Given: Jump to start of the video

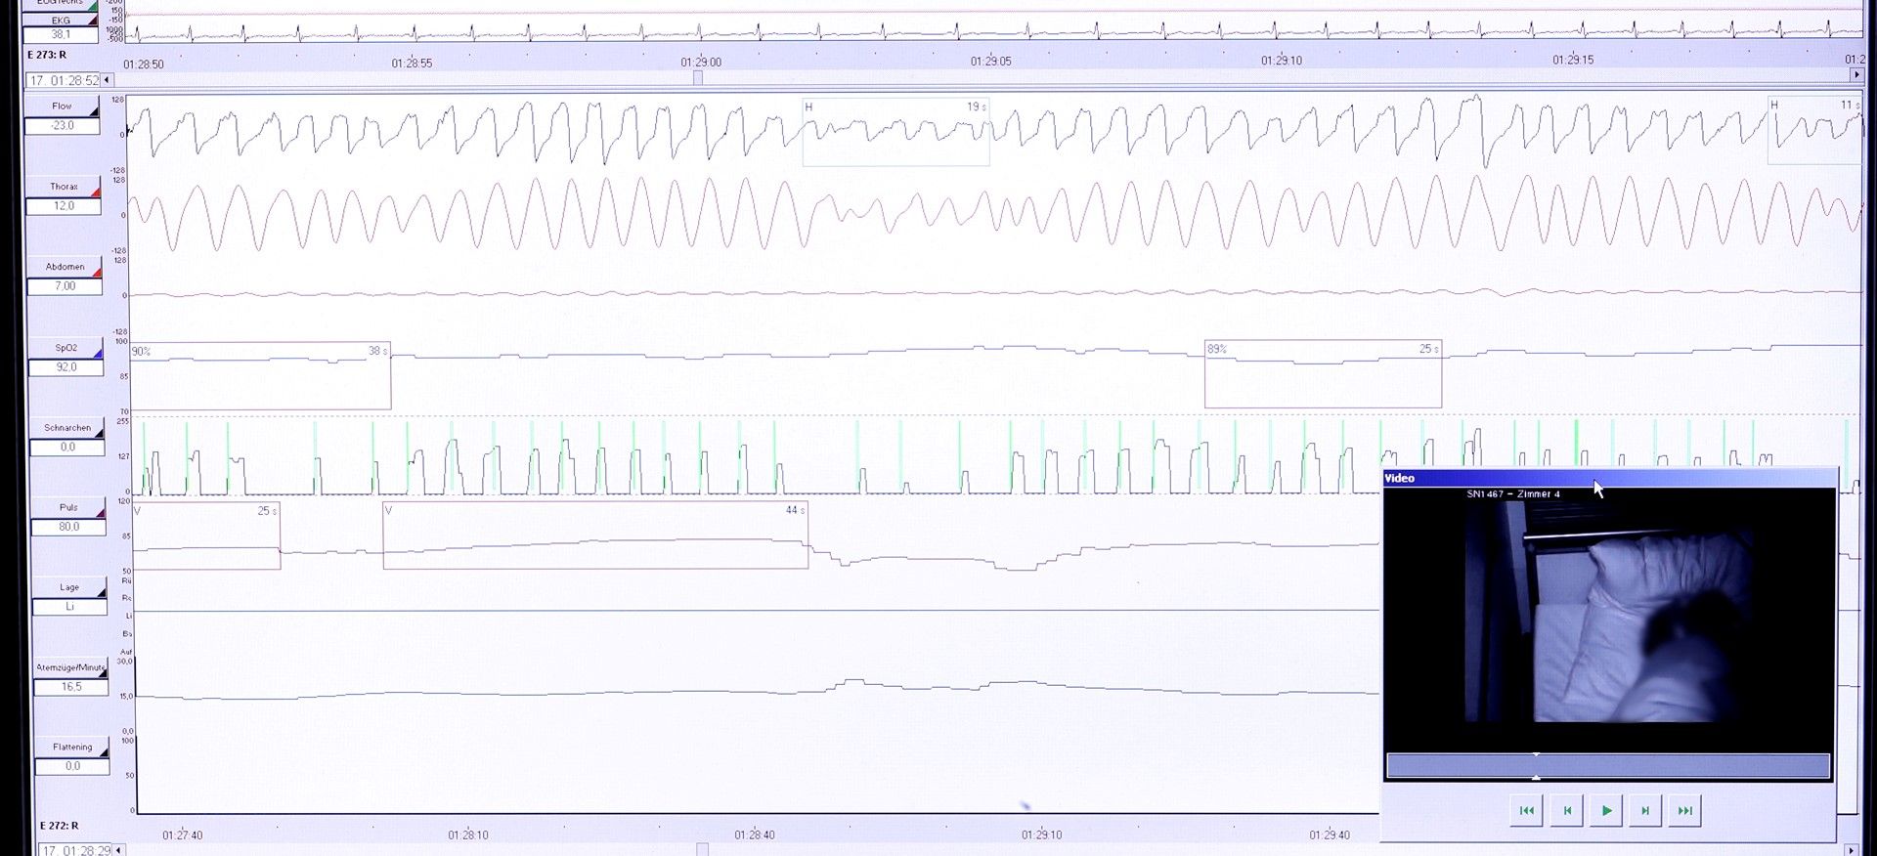Looking at the screenshot, I should [1527, 810].
